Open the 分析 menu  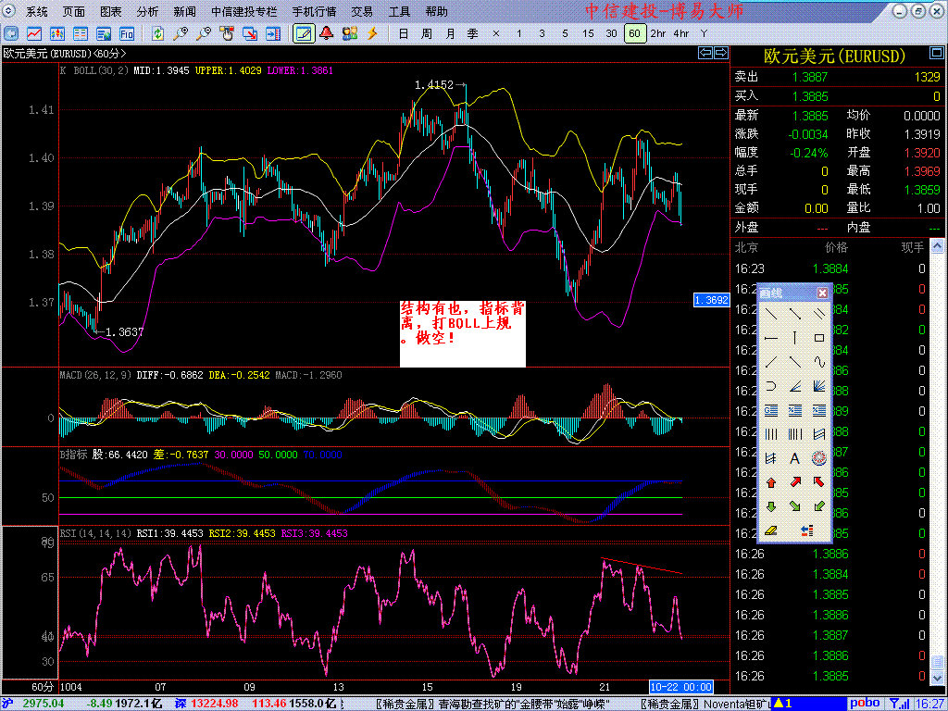tap(147, 11)
